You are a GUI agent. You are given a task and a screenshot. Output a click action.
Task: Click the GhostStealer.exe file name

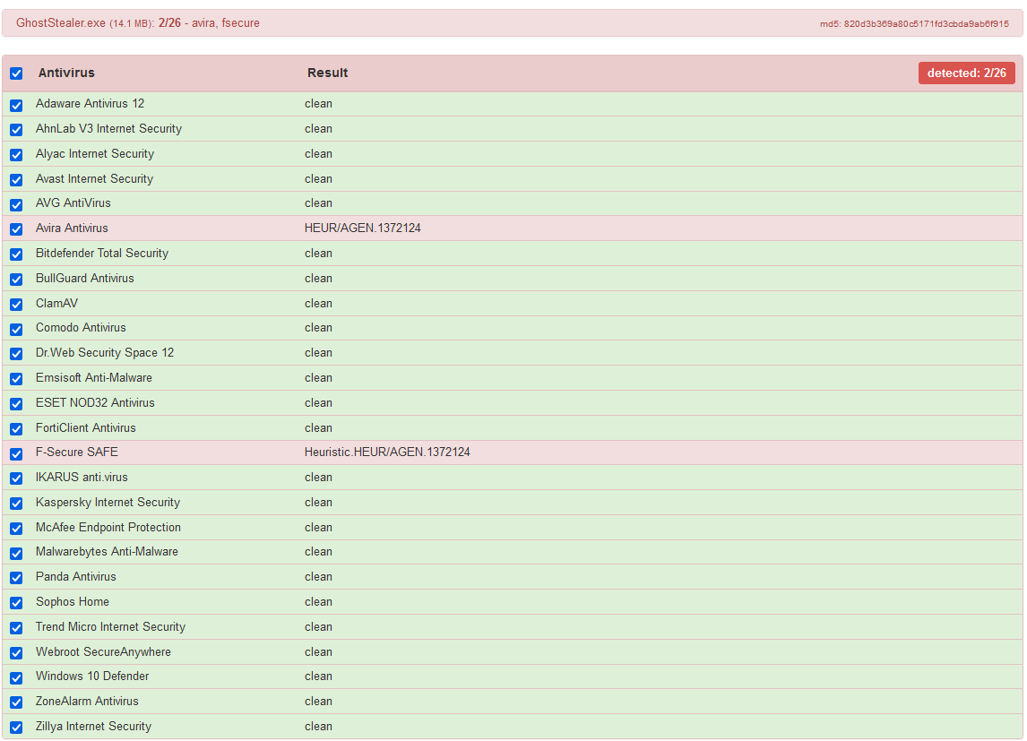pos(61,23)
